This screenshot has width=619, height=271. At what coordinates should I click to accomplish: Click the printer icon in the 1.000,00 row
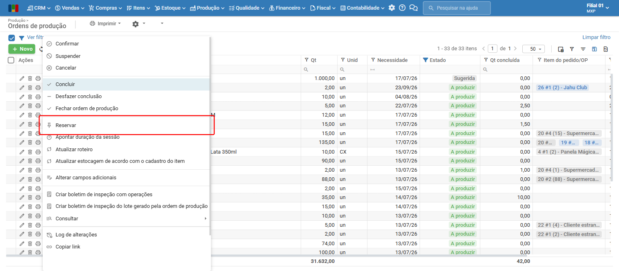coord(38,78)
